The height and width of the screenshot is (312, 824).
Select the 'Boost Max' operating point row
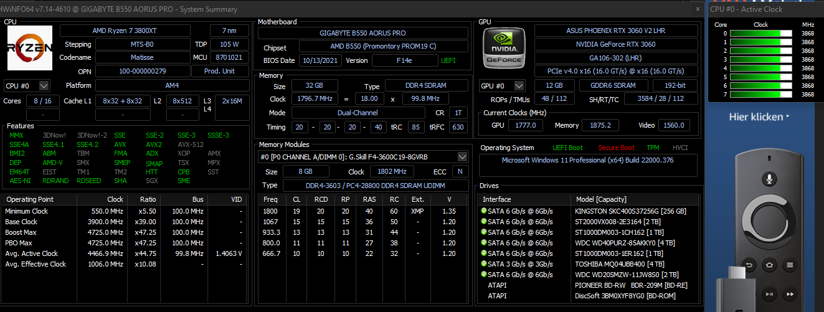(125, 232)
